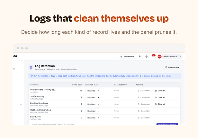Click Clean now for Failed Jobs

pos(144,118)
